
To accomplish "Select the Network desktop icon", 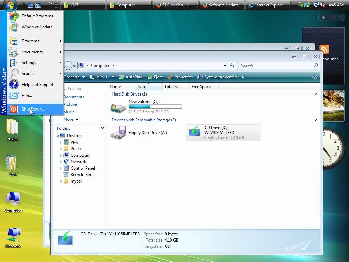I will point(13,237).
